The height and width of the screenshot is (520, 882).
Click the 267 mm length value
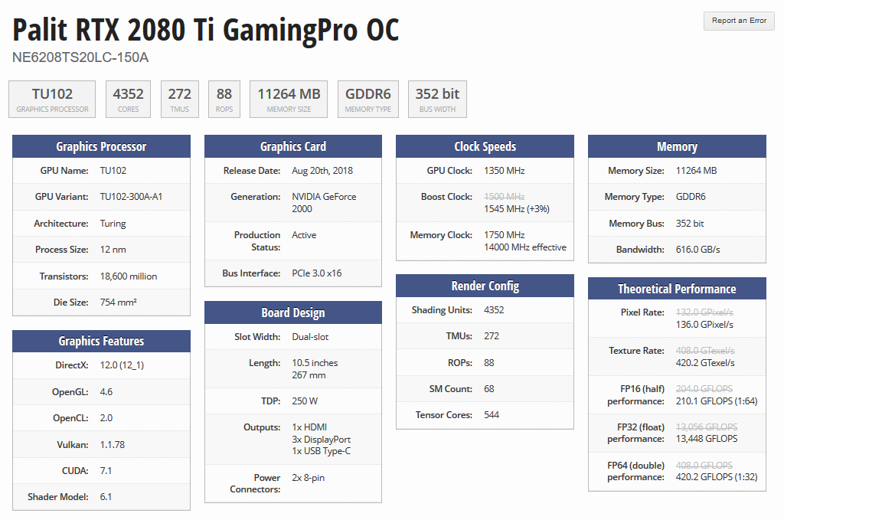[309, 375]
